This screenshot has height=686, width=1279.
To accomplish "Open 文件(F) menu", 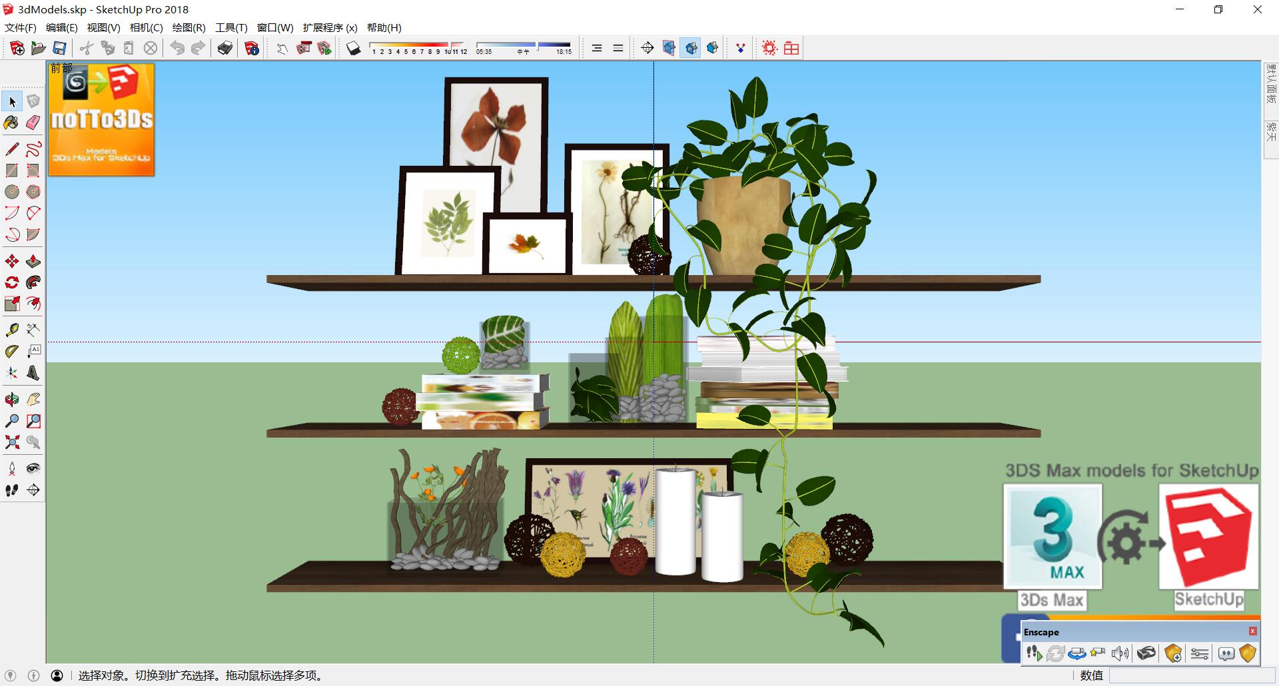I will point(21,28).
